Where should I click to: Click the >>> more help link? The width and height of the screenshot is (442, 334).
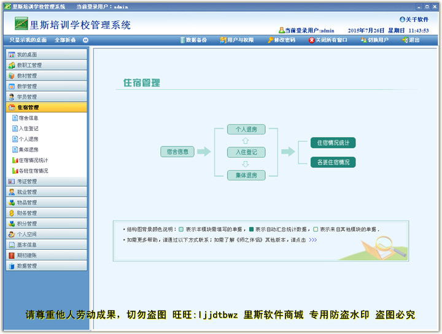[x=313, y=240]
